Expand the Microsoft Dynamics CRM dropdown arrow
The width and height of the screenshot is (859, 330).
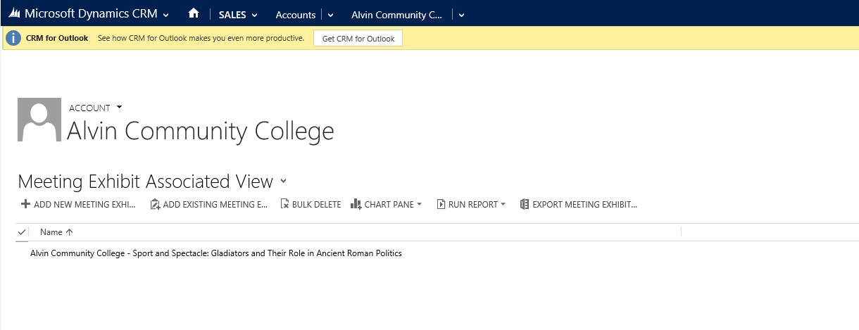(x=165, y=15)
